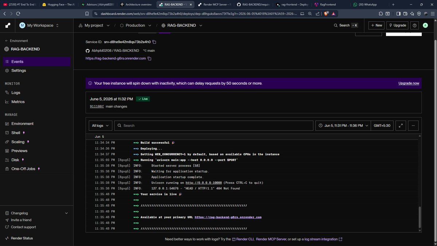Click the Render MCP Server link
This screenshot has height=246, width=437.
(271, 239)
